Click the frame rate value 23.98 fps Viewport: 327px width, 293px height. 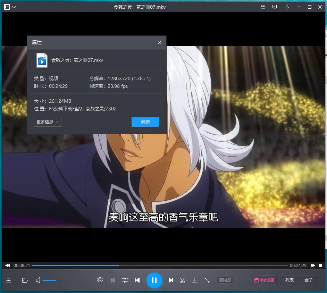pos(118,86)
